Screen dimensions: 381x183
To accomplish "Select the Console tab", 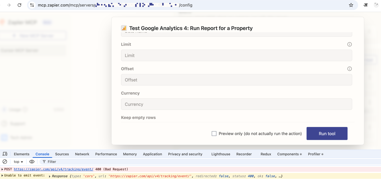I will pyautogui.click(x=42, y=154).
